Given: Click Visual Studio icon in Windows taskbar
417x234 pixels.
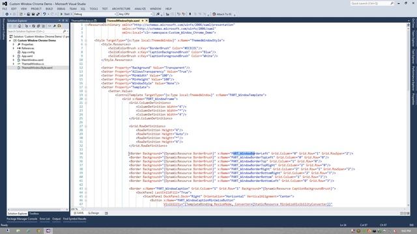Looking at the screenshot, I should [48, 231].
